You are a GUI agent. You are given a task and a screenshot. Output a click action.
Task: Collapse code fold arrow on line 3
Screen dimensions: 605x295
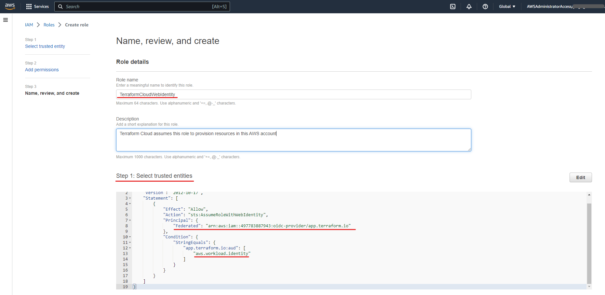pos(130,198)
